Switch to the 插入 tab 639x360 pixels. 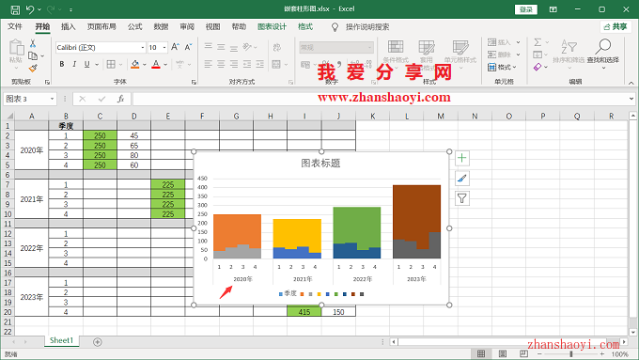click(68, 27)
